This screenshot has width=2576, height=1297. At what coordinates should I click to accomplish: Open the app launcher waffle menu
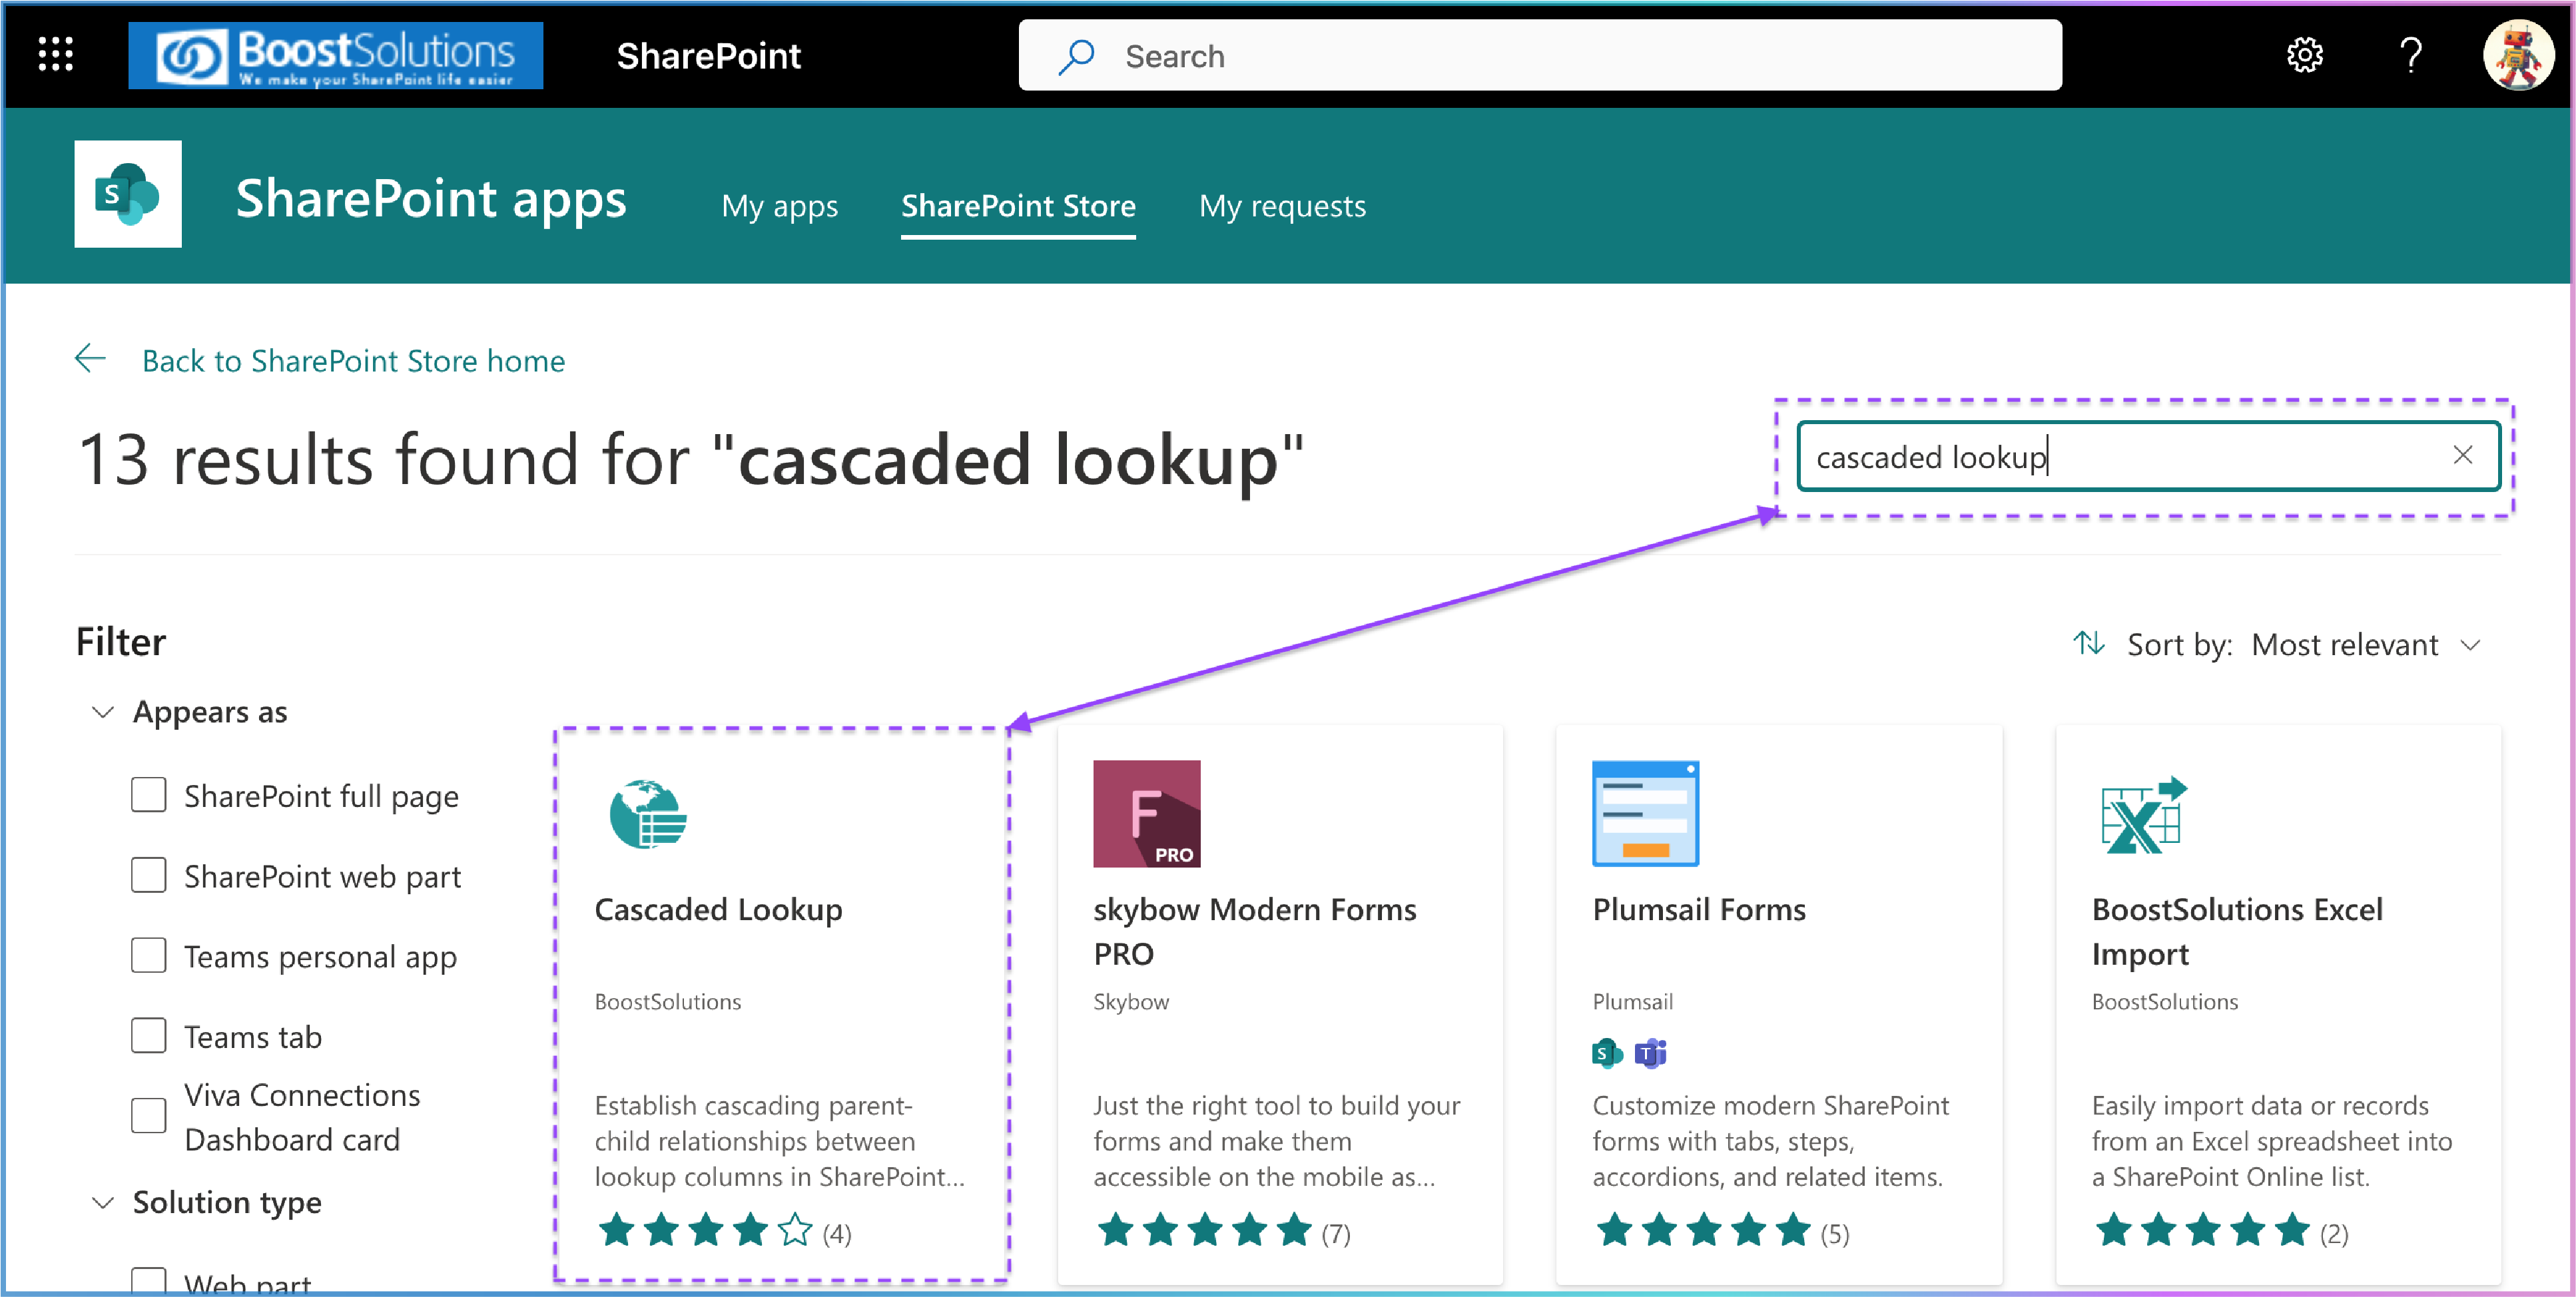click(56, 54)
